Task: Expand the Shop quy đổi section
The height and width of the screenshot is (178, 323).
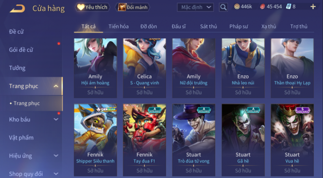Action: (56, 174)
